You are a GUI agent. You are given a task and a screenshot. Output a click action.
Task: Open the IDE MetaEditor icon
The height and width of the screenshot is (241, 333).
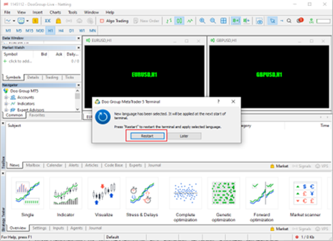[48, 21]
